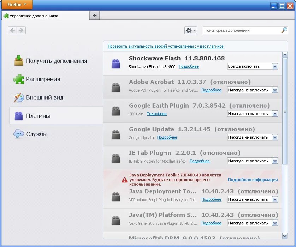
Task: Click the Google Update plugin brick icon
Action: tap(116, 135)
